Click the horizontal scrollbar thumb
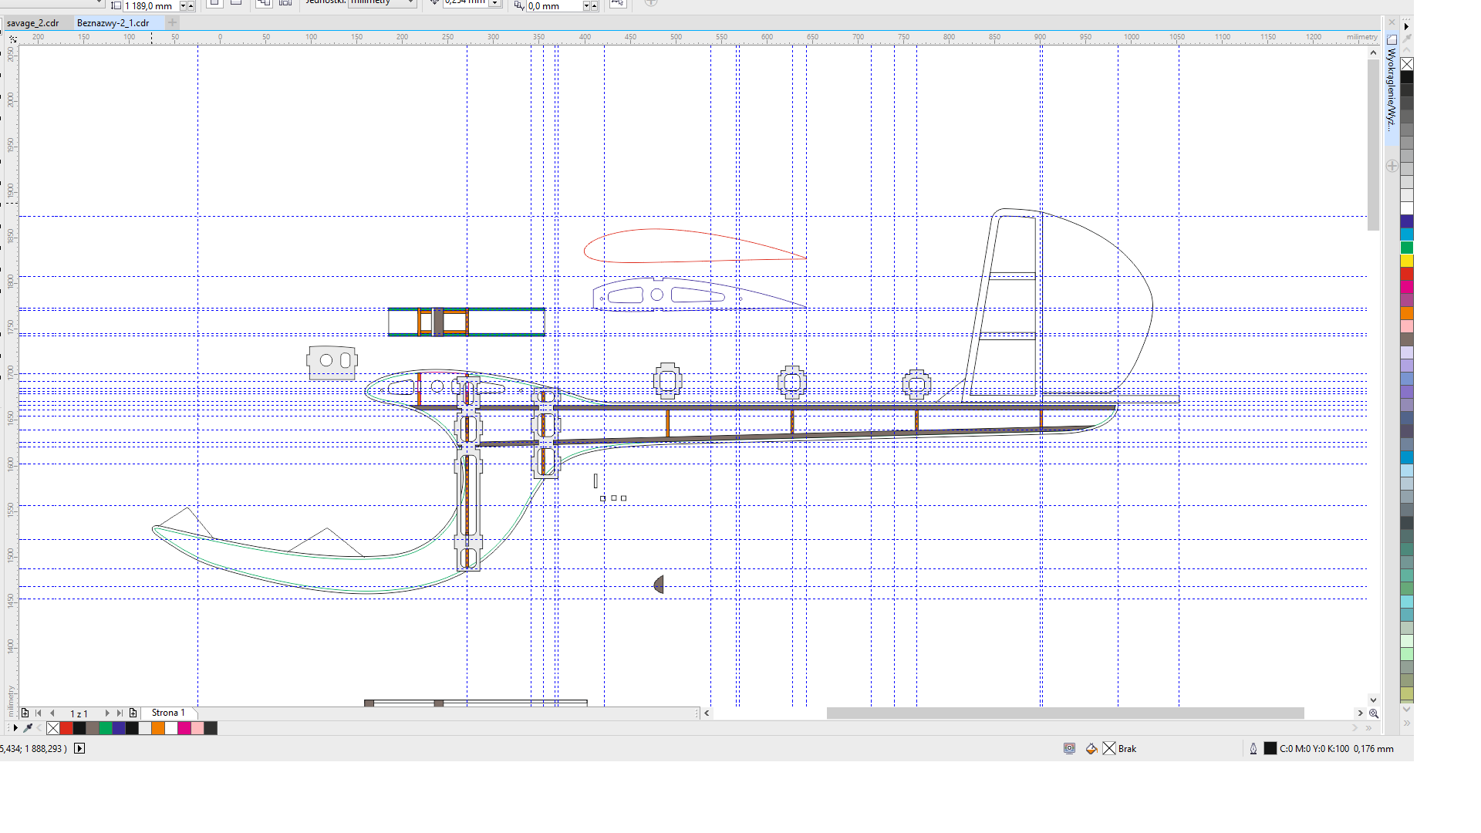1481x833 pixels. click(1064, 713)
